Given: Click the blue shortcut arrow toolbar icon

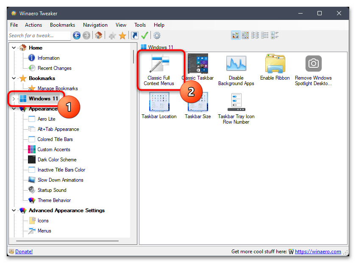Looking at the screenshot, I should [x=135, y=36].
